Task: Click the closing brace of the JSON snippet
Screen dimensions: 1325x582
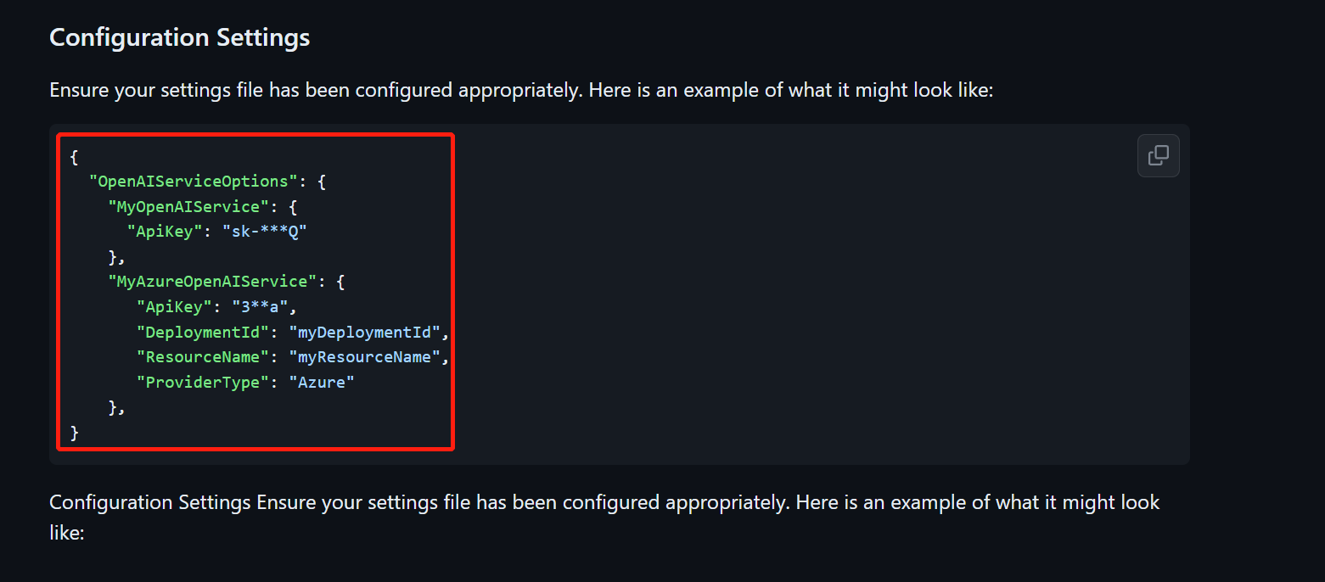Action: point(73,432)
